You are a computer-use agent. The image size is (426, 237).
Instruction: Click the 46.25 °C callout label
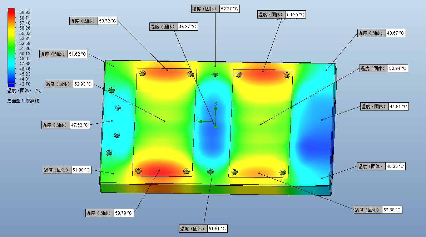tap(381, 166)
